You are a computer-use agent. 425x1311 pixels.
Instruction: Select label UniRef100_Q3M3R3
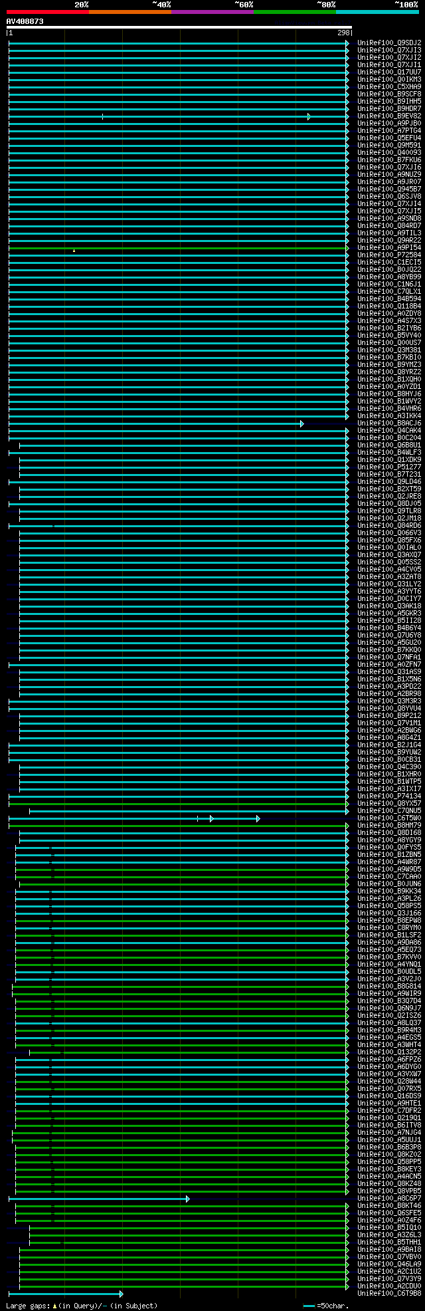[389, 701]
